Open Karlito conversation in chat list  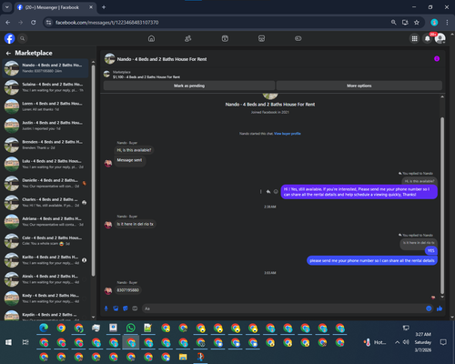pyautogui.click(x=45, y=260)
